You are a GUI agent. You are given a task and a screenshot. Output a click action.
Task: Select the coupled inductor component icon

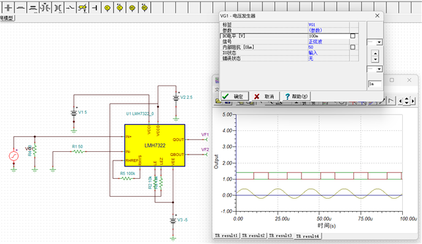(x=33, y=8)
